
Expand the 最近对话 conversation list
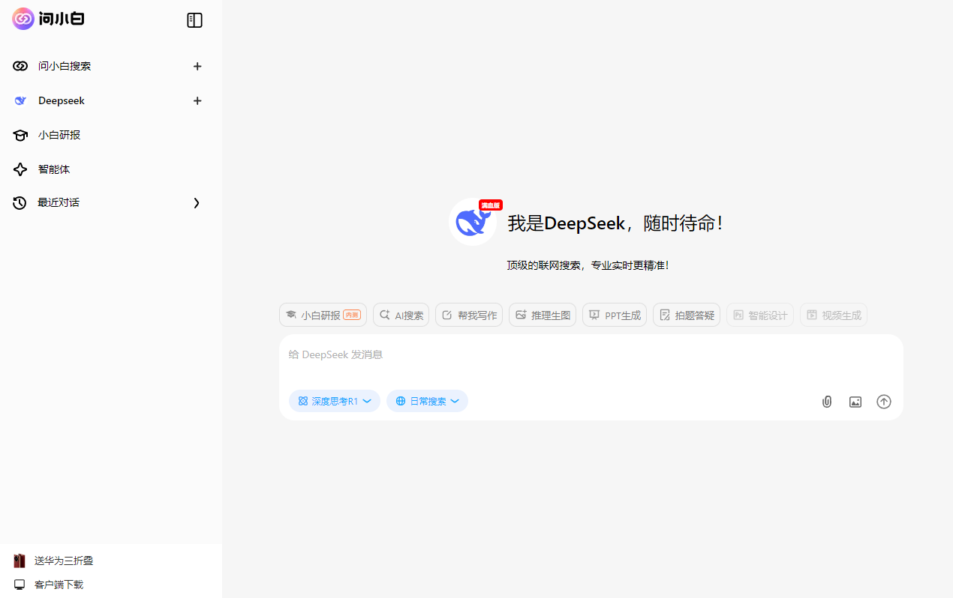pyautogui.click(x=196, y=202)
